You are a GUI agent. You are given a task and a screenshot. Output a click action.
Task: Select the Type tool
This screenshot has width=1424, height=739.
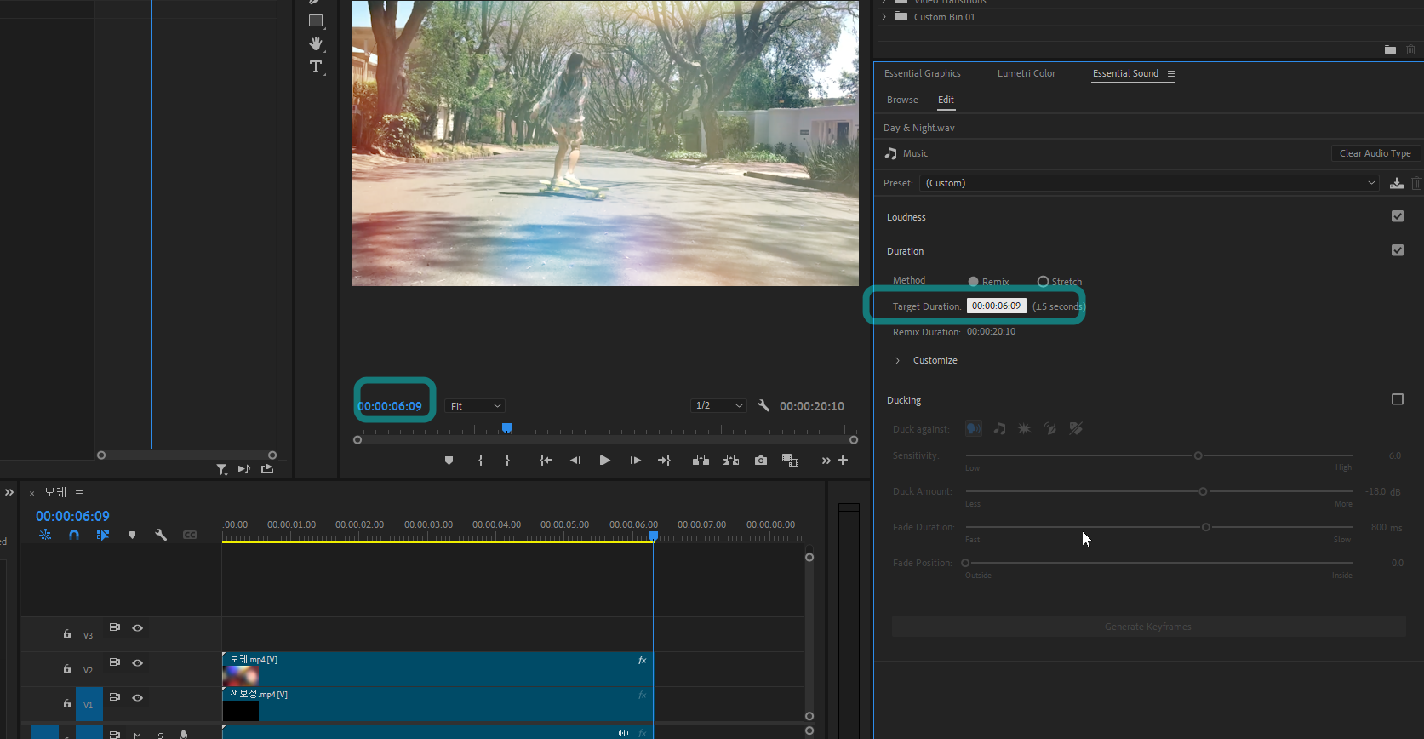click(316, 67)
